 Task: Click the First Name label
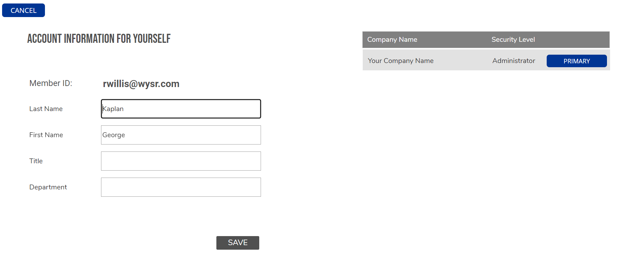tap(46, 135)
